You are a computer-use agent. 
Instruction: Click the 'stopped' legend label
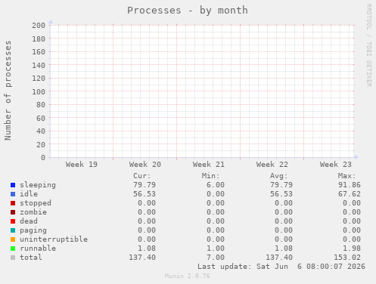[x=36, y=203]
